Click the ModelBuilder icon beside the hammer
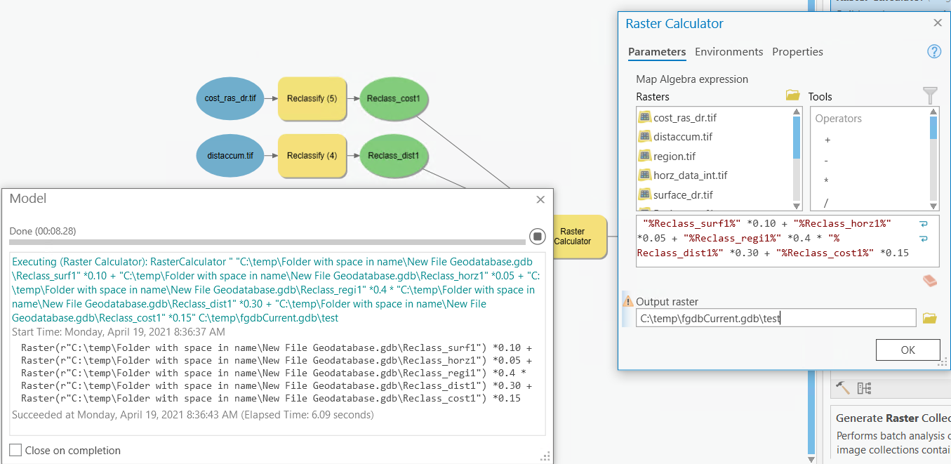Image resolution: width=951 pixels, height=464 pixels. pos(864,387)
